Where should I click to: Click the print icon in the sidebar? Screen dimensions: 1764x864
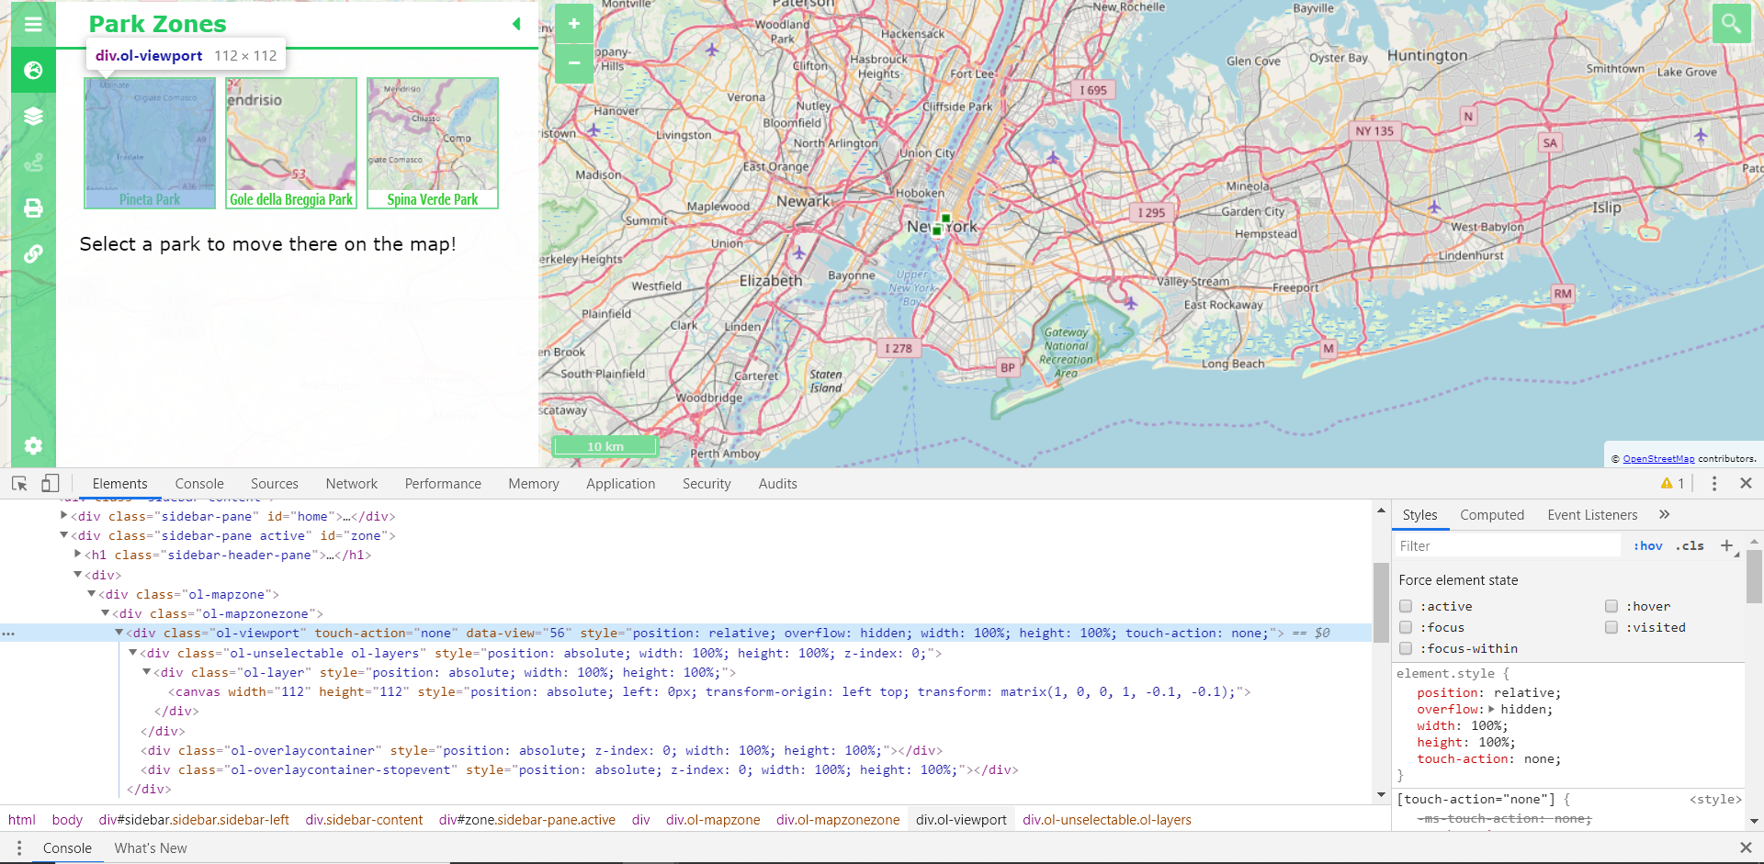[x=34, y=208]
